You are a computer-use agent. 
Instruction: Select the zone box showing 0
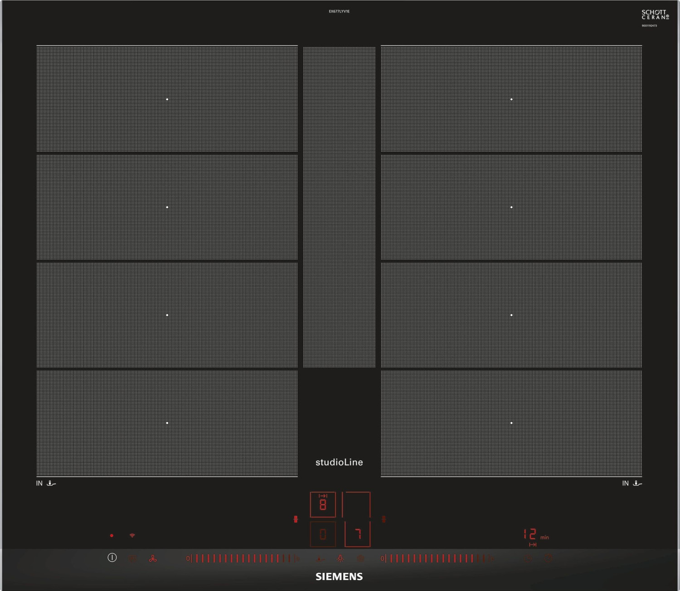[323, 534]
